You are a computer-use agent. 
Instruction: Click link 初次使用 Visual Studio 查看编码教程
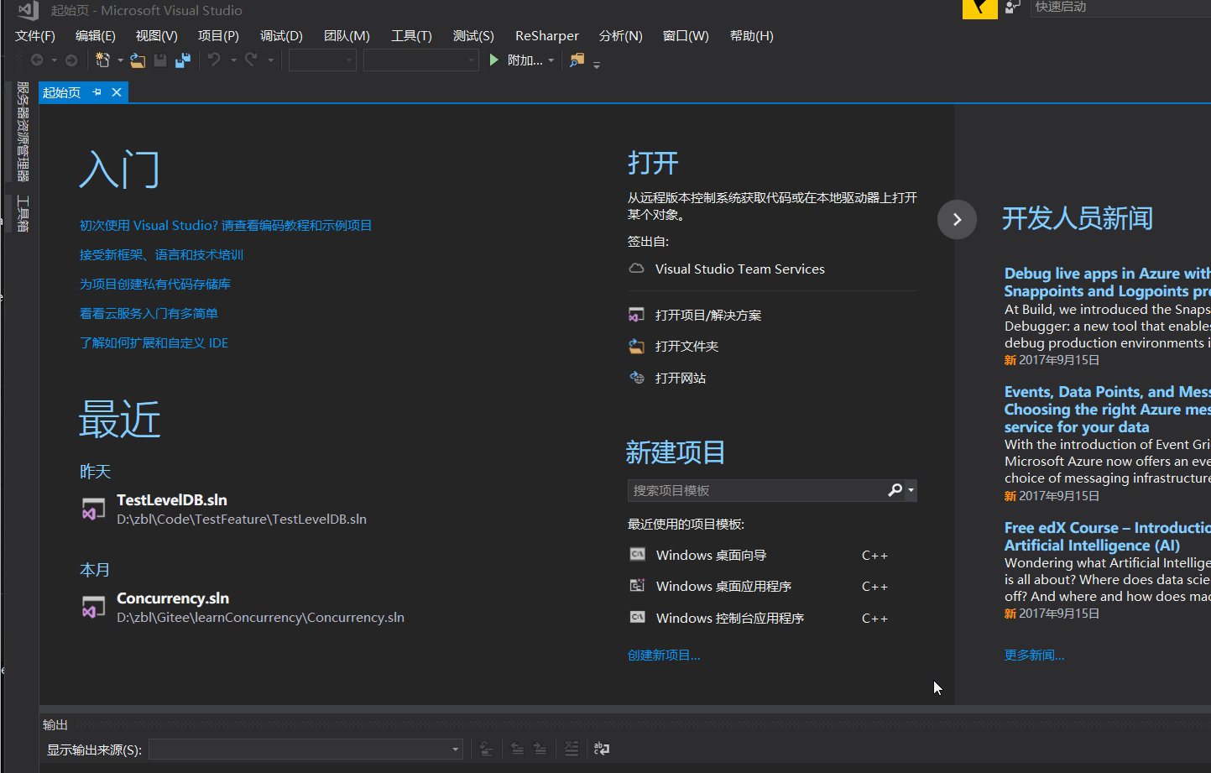click(226, 225)
